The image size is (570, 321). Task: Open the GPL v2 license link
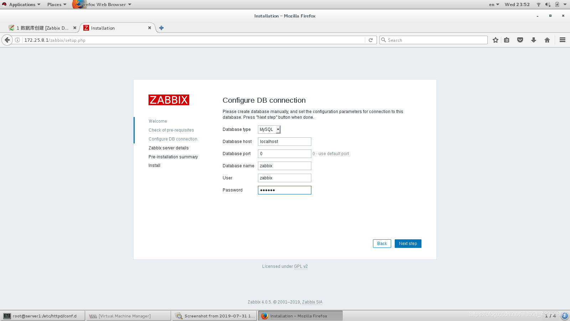tap(301, 266)
